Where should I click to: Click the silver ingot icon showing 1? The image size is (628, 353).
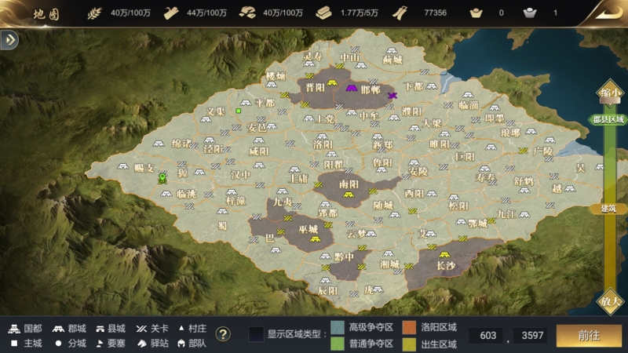530,13
